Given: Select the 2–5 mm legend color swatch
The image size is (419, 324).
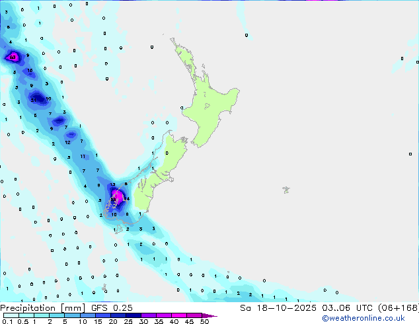Looking at the screenshot, I should 57,315.
